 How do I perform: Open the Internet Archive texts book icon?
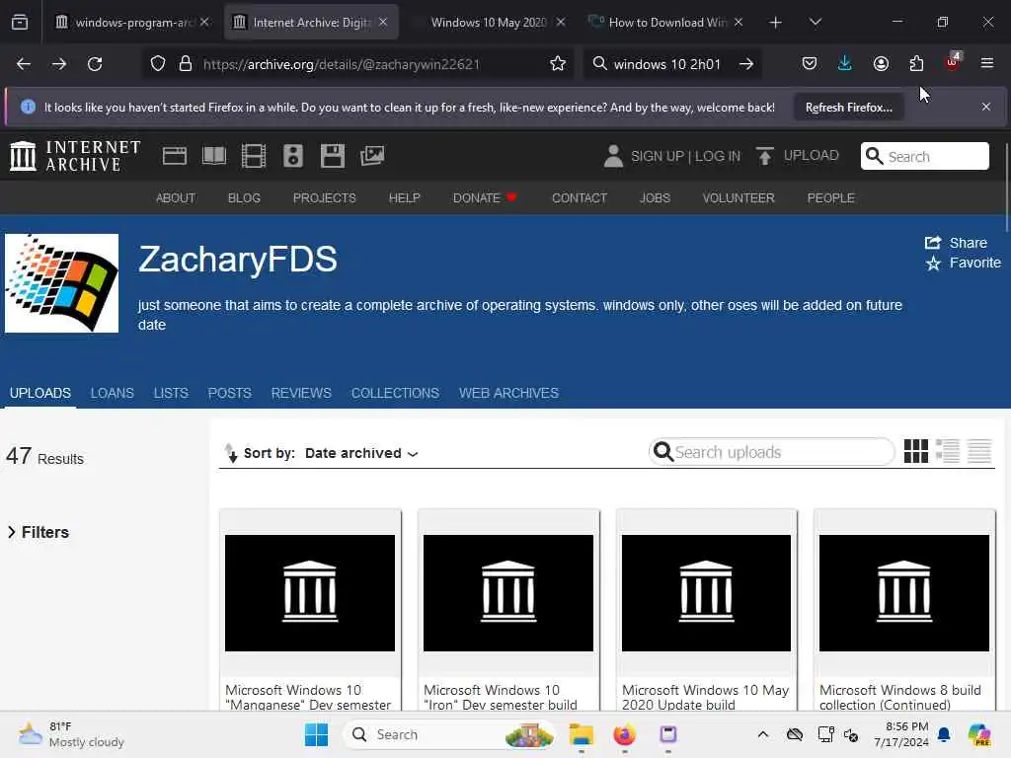point(214,156)
